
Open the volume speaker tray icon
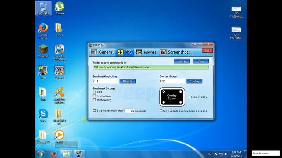(x=226, y=154)
